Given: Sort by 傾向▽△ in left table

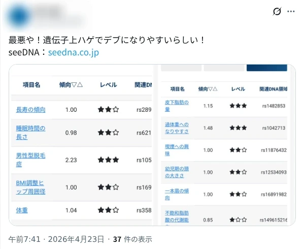Looking at the screenshot, I should click(71, 85).
